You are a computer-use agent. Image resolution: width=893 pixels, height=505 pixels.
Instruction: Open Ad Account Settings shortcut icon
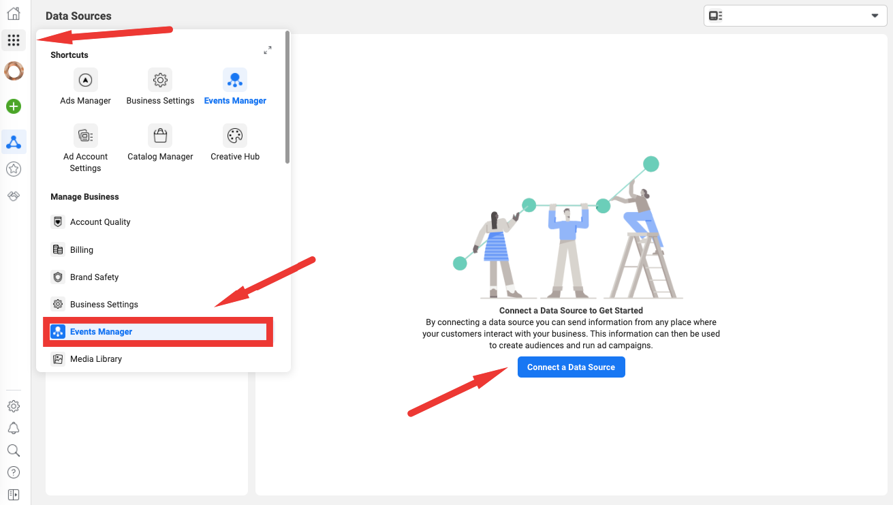(x=85, y=136)
